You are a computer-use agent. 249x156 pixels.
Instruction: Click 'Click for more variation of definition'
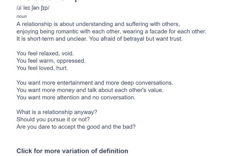click(x=72, y=151)
